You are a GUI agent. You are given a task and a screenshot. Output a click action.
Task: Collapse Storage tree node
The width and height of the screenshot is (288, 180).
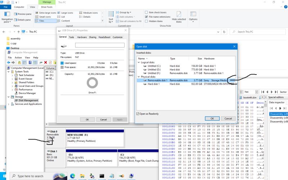[9, 97]
